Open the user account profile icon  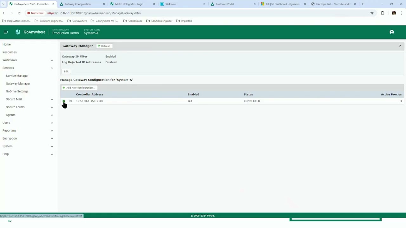(392, 32)
